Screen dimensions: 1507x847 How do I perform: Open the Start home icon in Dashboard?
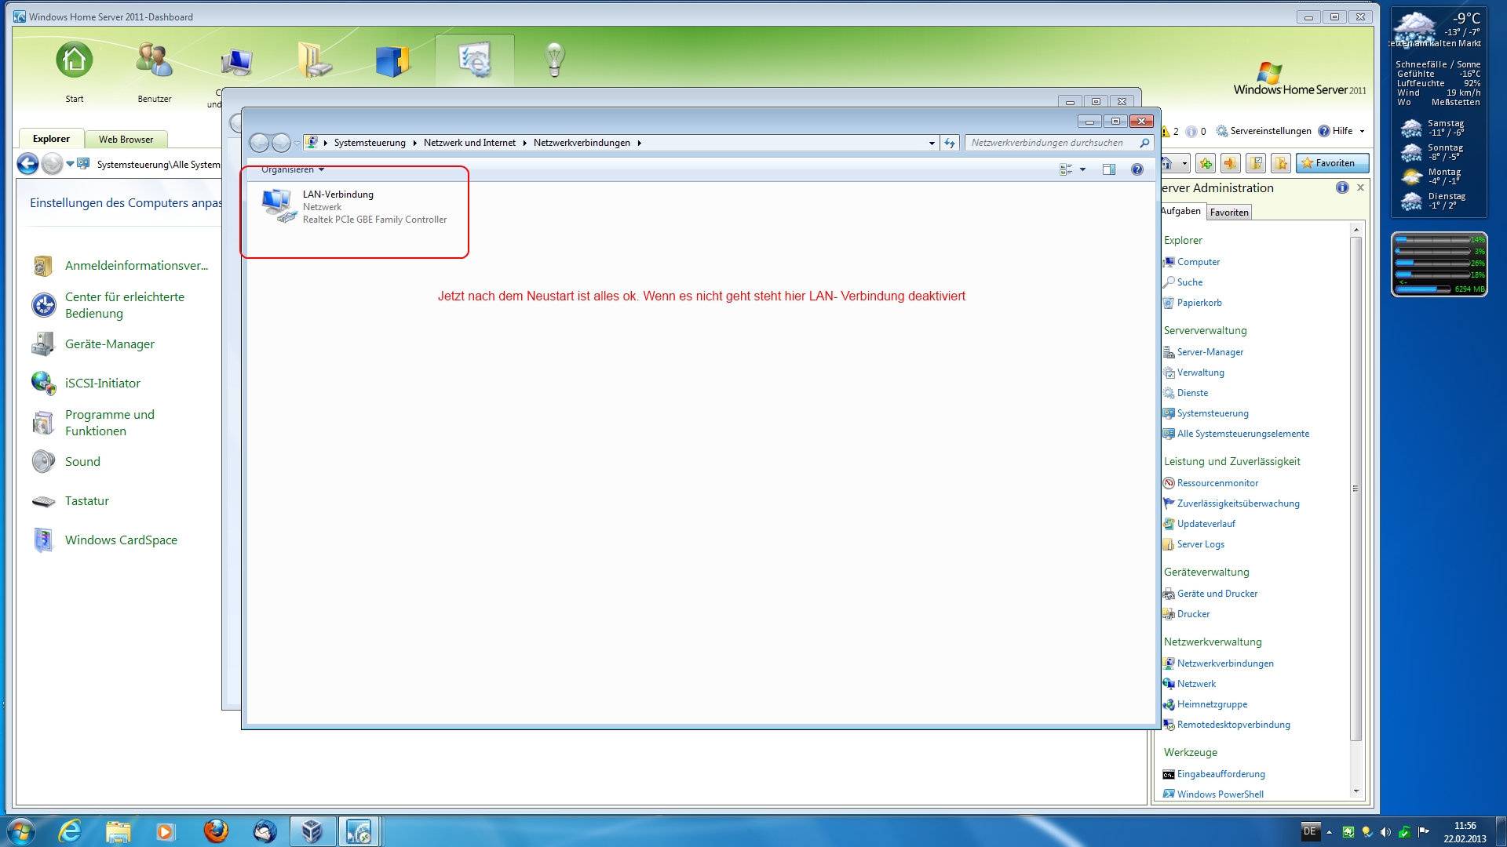75,61
